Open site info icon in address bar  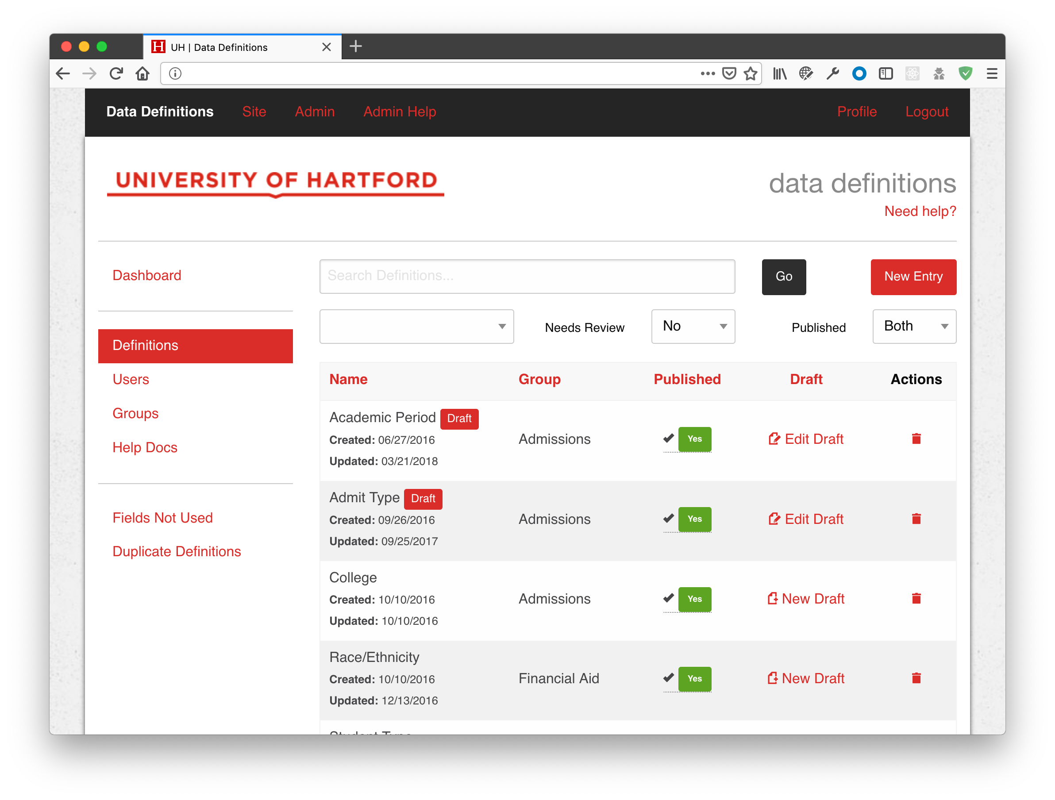point(175,73)
